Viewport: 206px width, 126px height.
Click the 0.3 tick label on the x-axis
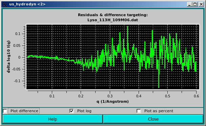point(110,96)
